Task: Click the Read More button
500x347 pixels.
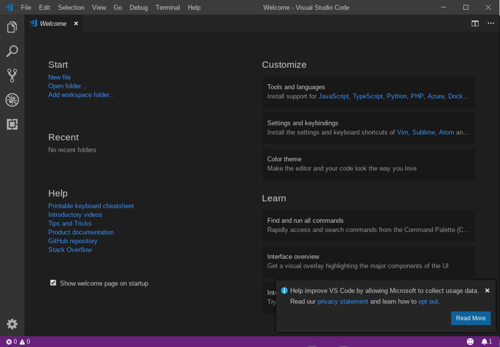Action: [x=471, y=318]
